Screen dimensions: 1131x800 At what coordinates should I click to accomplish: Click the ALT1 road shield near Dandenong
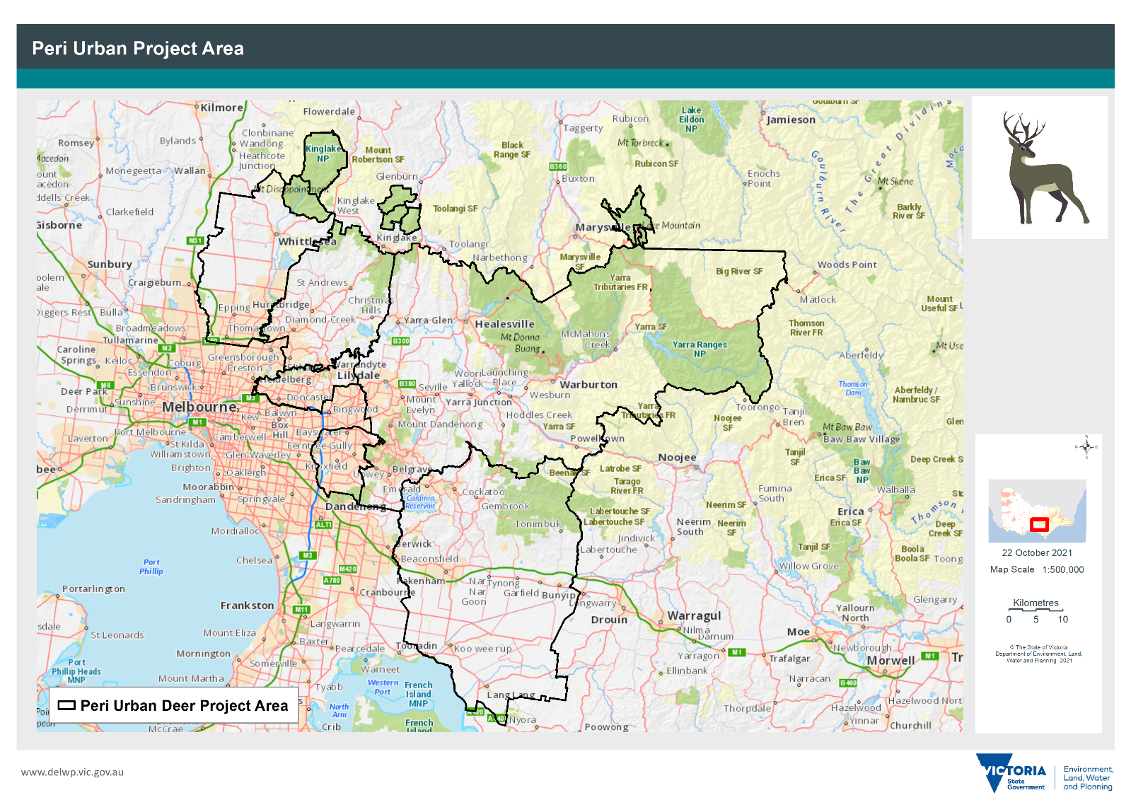pos(323,524)
